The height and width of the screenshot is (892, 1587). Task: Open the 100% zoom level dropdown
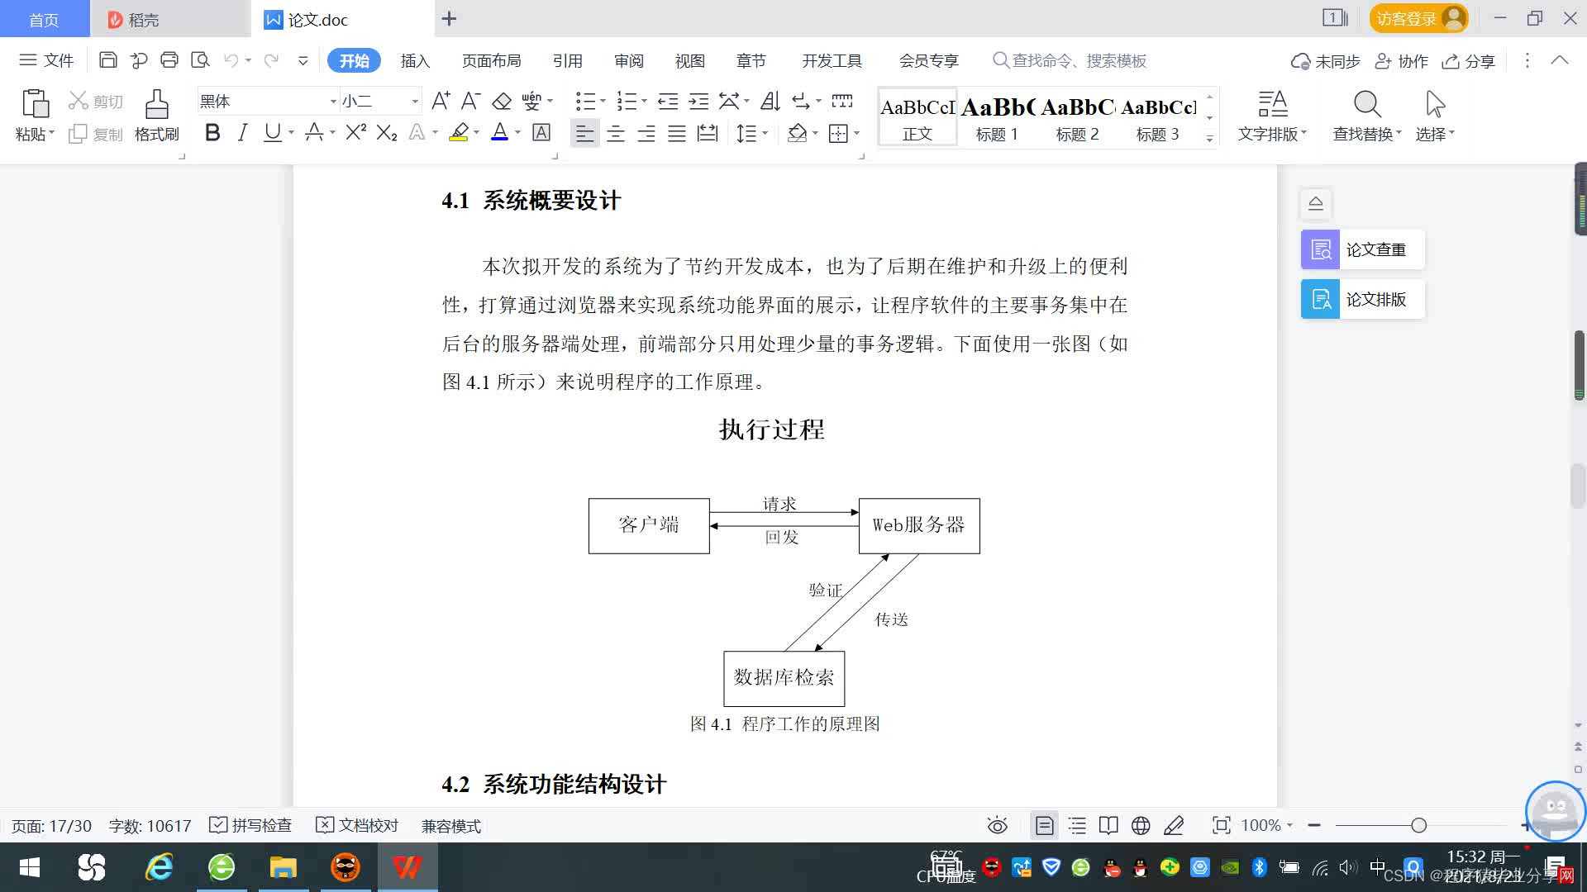pyautogui.click(x=1267, y=825)
